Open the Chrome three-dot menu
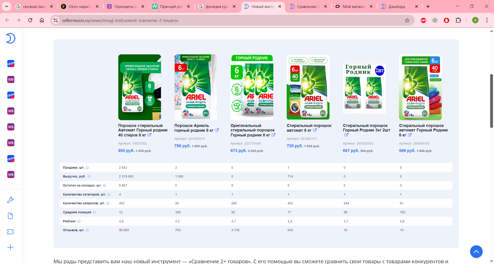Screen dimensions: 494x264 click(x=487, y=20)
